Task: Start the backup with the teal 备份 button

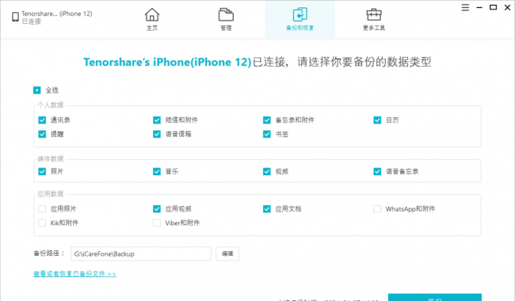Action: pos(435,297)
